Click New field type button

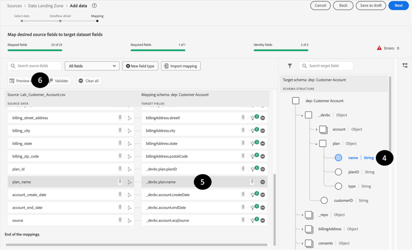point(140,66)
